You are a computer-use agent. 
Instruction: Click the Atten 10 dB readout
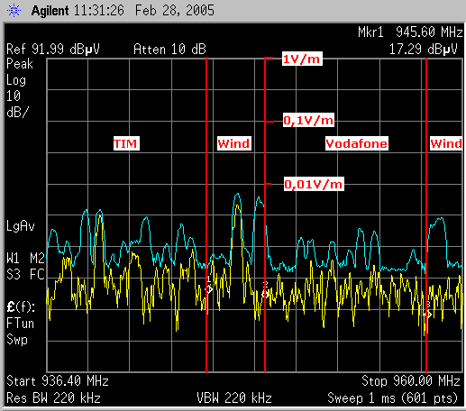coord(169,49)
